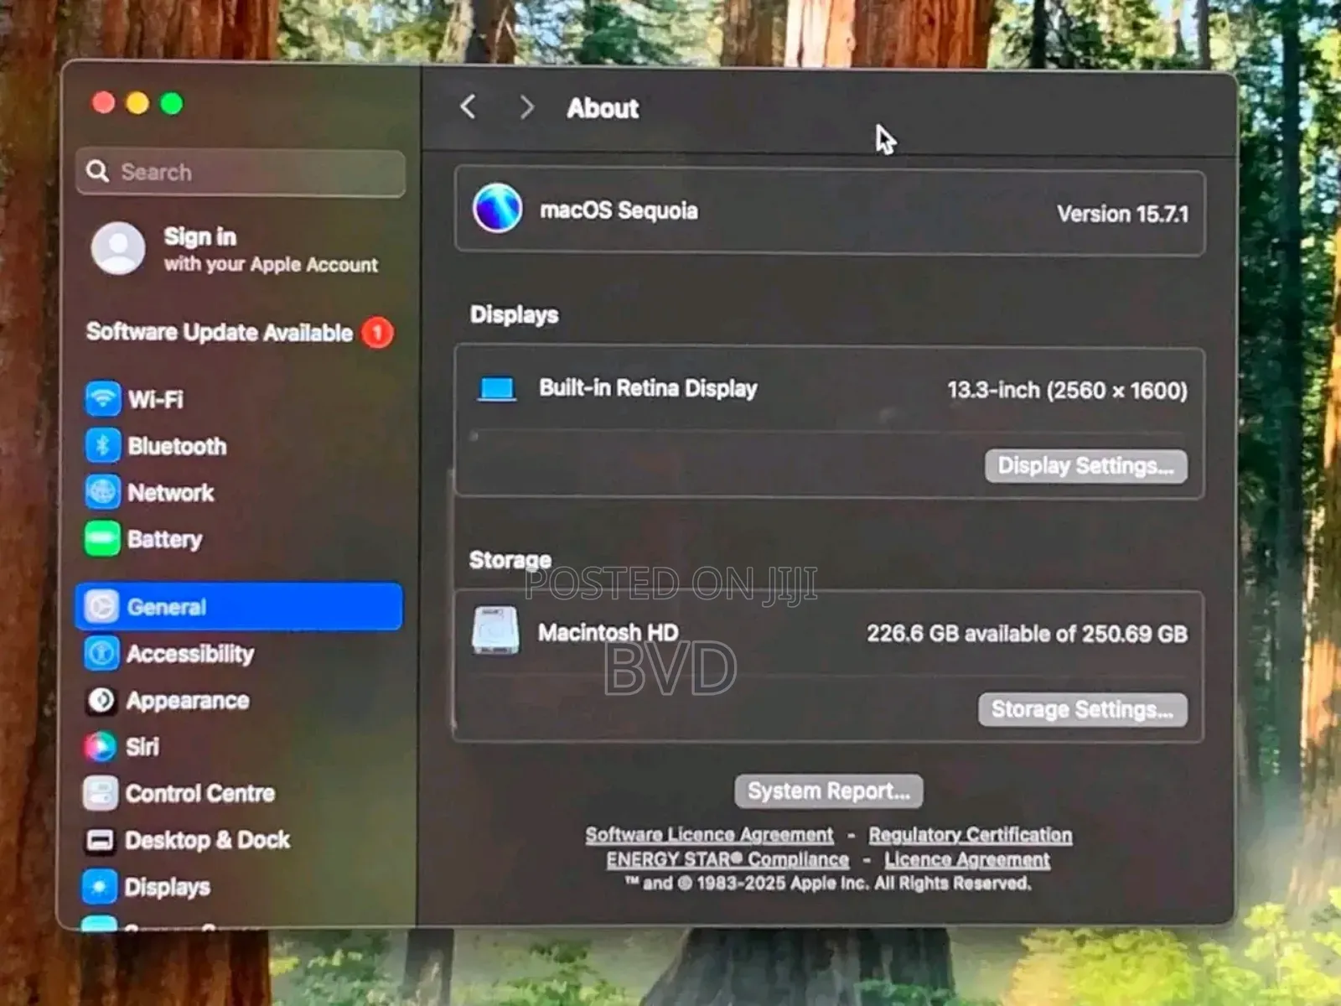1341x1006 pixels.
Task: Go forward with the right chevron
Action: (526, 107)
